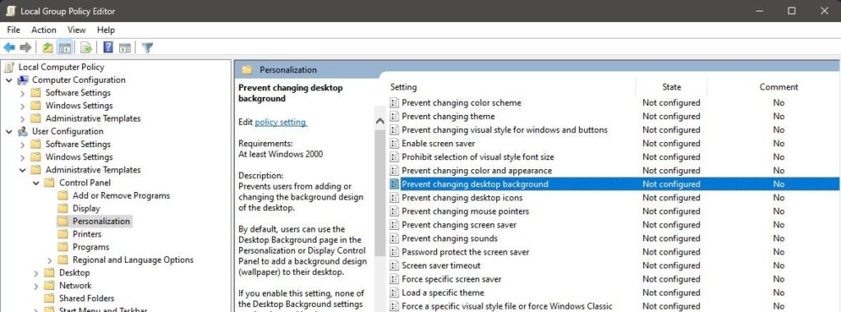Collapse the User Configuration node

9,131
